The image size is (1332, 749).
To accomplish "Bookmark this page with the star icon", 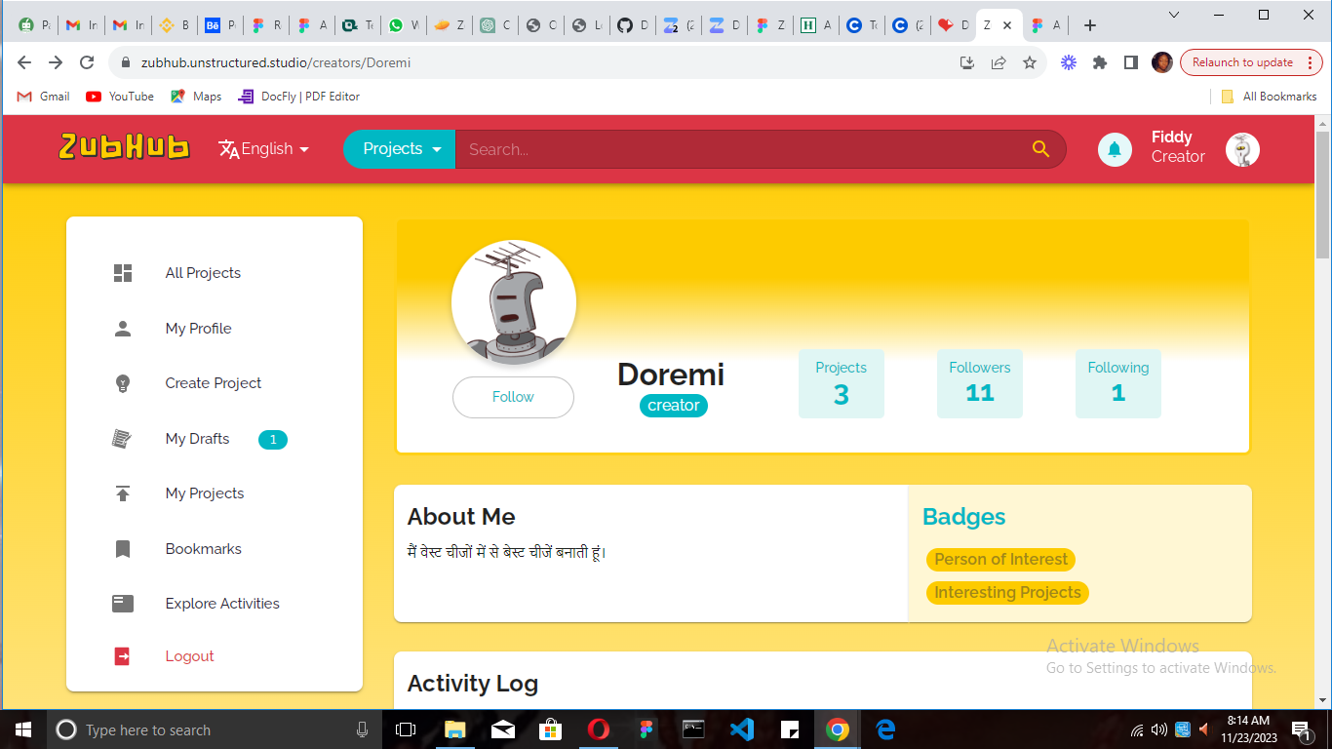I will pyautogui.click(x=1030, y=62).
